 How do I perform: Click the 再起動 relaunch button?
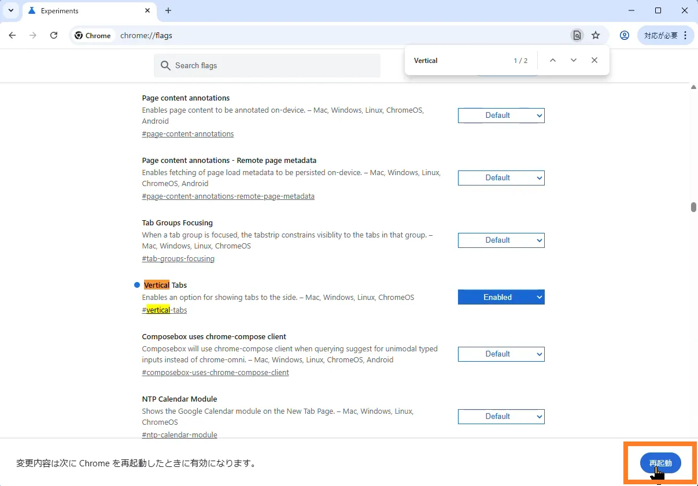click(x=660, y=463)
